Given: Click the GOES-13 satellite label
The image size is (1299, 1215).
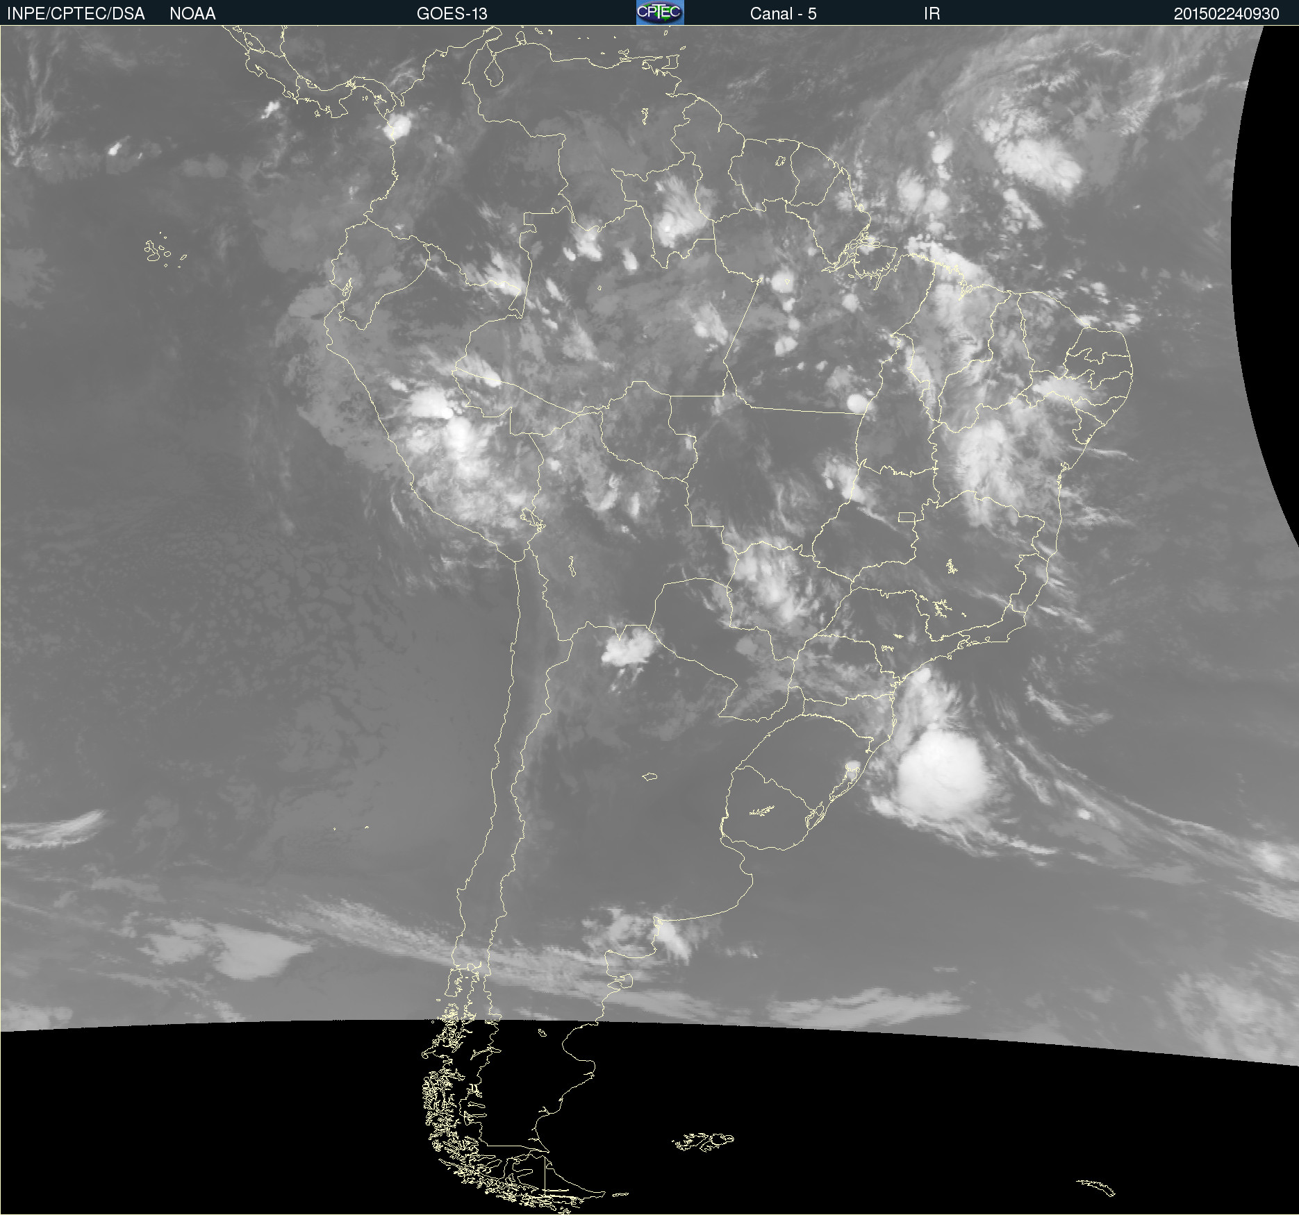Looking at the screenshot, I should coord(452,14).
